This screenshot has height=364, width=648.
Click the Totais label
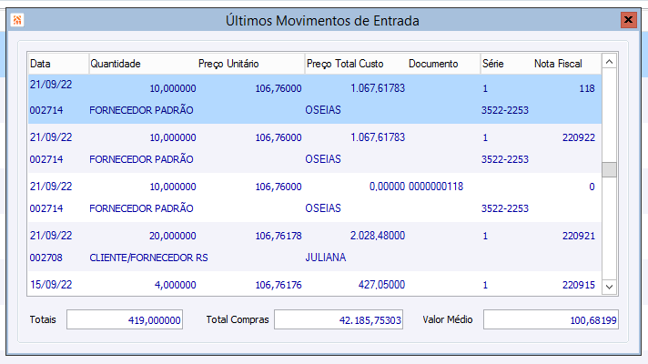point(43,319)
